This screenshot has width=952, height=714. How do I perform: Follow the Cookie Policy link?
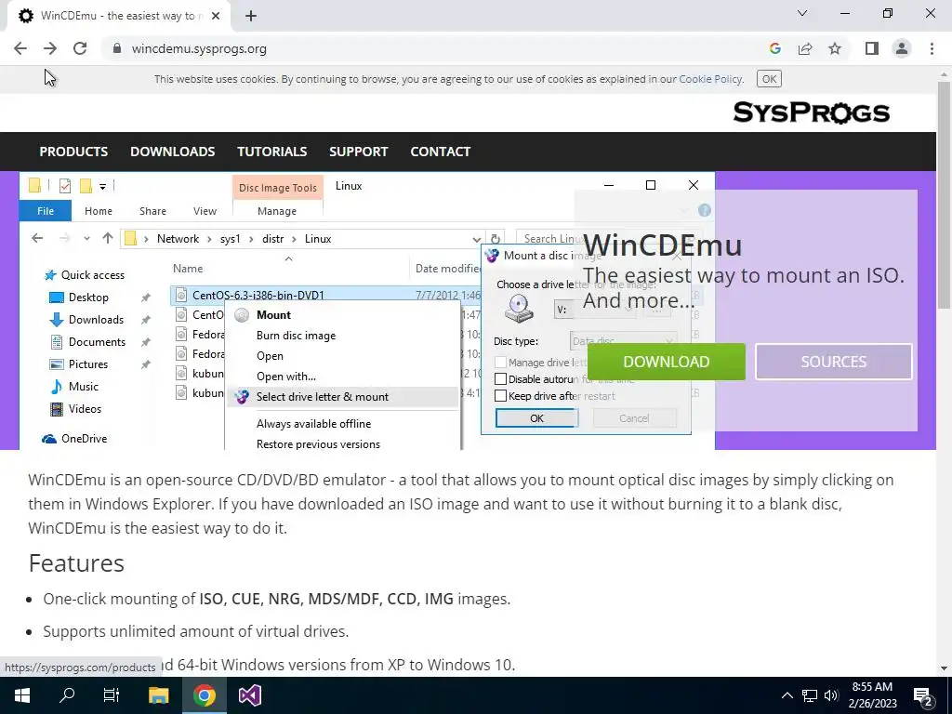point(710,79)
